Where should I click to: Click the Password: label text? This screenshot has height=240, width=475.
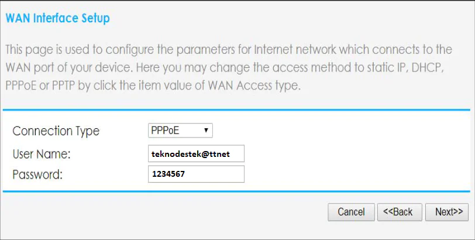click(37, 174)
